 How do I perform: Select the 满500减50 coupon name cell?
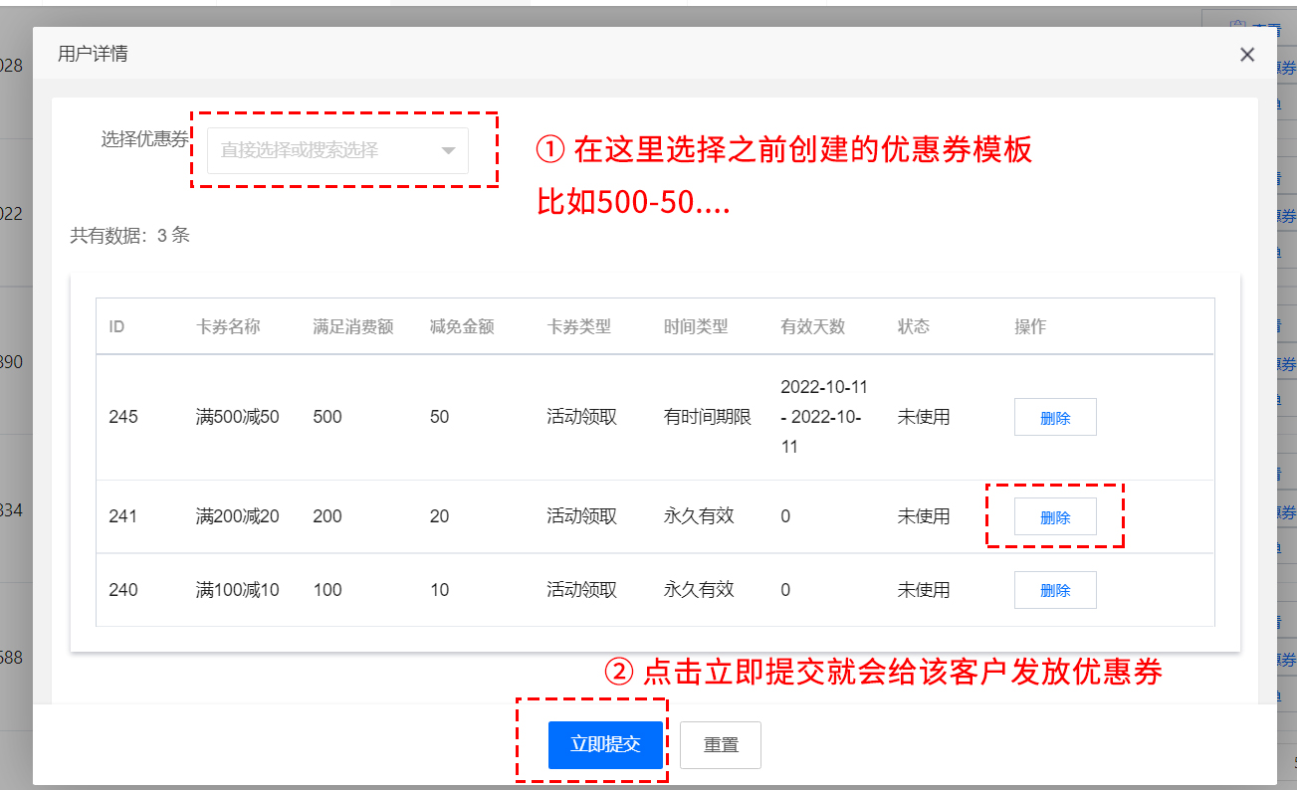coord(238,418)
